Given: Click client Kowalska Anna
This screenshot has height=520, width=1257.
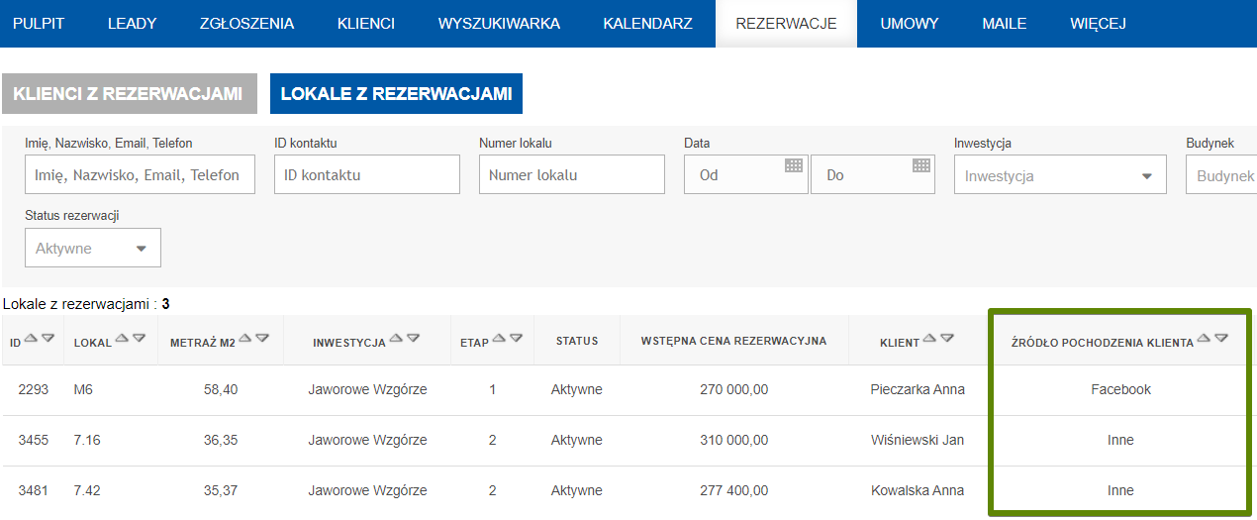Looking at the screenshot, I should click(918, 490).
